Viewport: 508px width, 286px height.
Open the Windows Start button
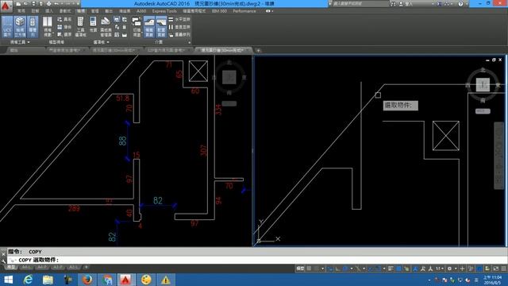click(8, 280)
